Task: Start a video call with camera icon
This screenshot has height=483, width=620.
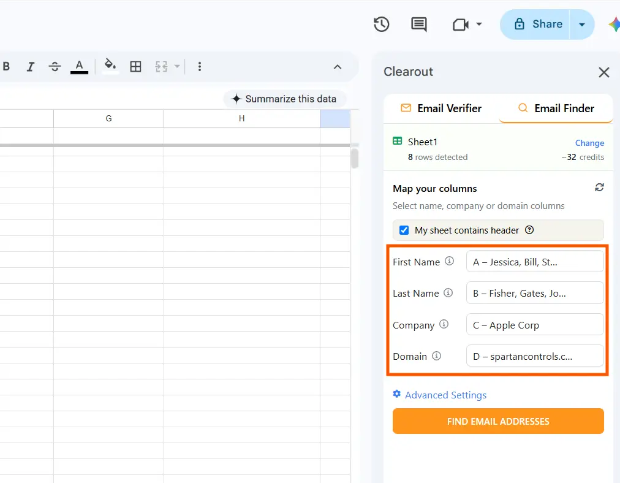Action: pyautogui.click(x=461, y=25)
